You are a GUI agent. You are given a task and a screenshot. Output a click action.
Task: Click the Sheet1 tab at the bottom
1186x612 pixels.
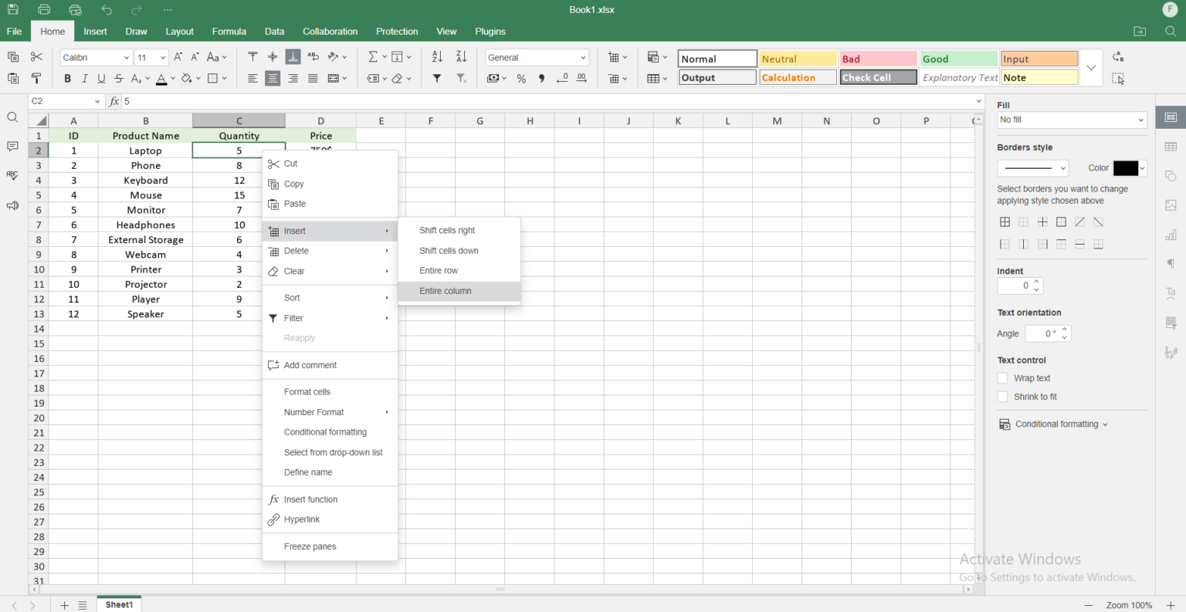(x=118, y=604)
